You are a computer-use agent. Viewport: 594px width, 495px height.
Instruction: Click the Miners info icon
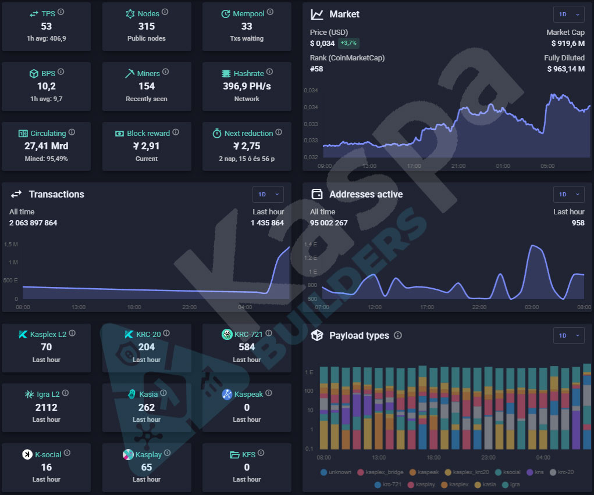click(x=166, y=72)
